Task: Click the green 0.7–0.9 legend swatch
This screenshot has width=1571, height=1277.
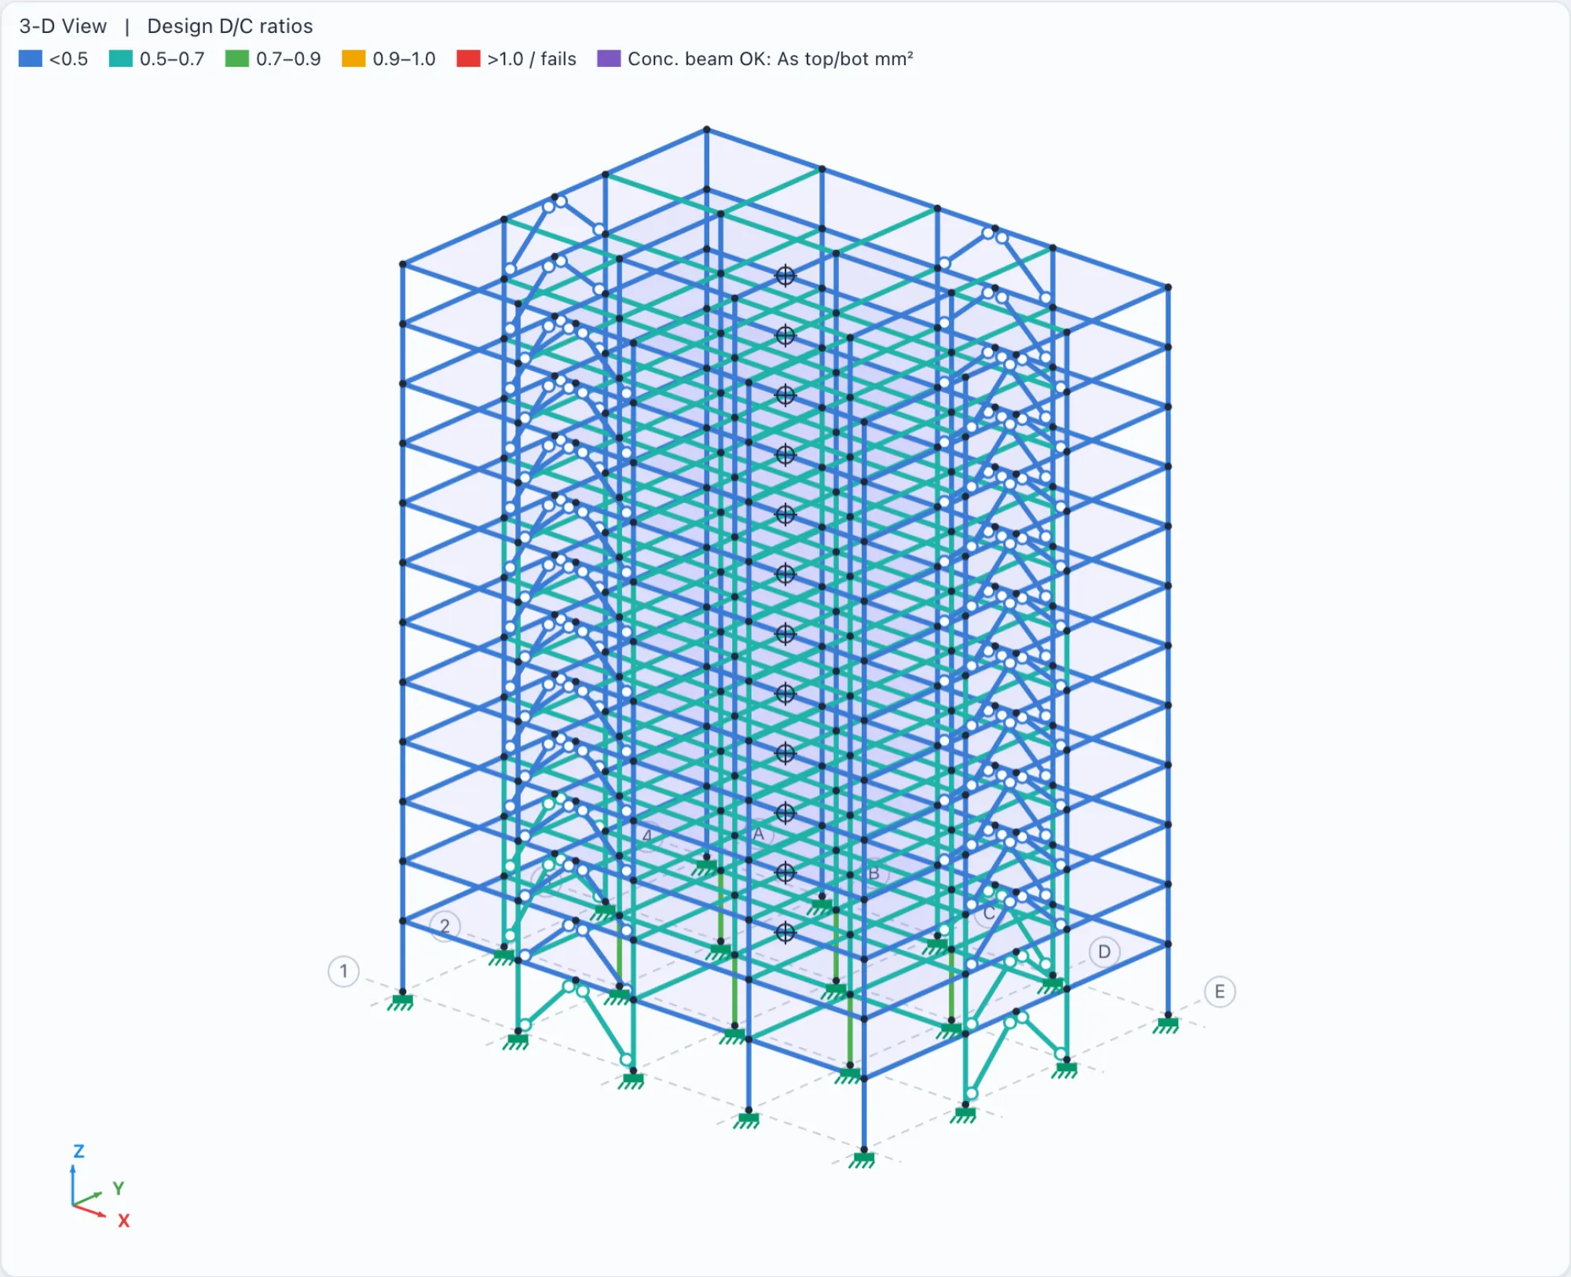Action: pyautogui.click(x=237, y=59)
